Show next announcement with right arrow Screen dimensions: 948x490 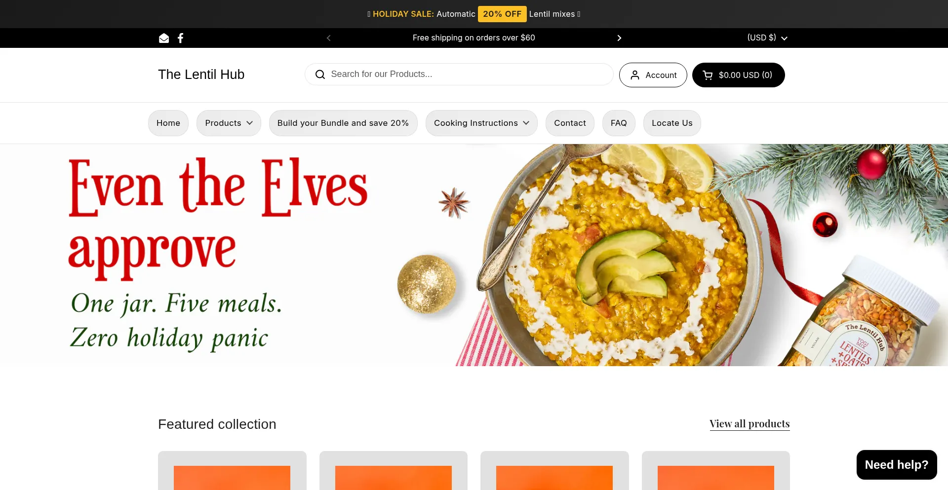(619, 38)
